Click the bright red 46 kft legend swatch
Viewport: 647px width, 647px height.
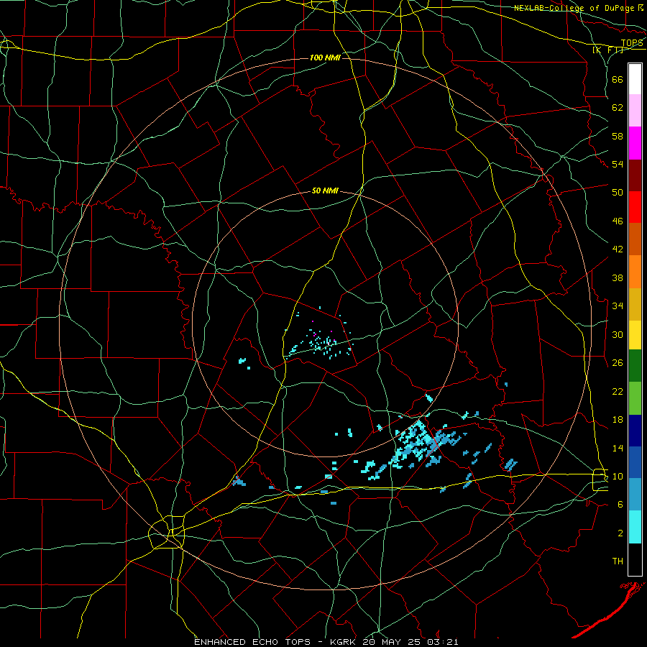(635, 207)
